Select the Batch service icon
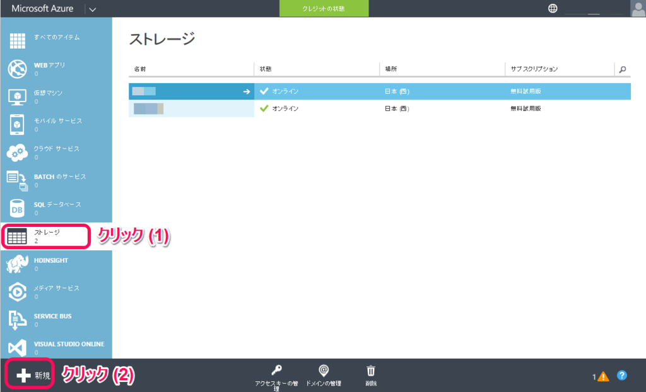This screenshot has height=392, width=646. pos(17,181)
